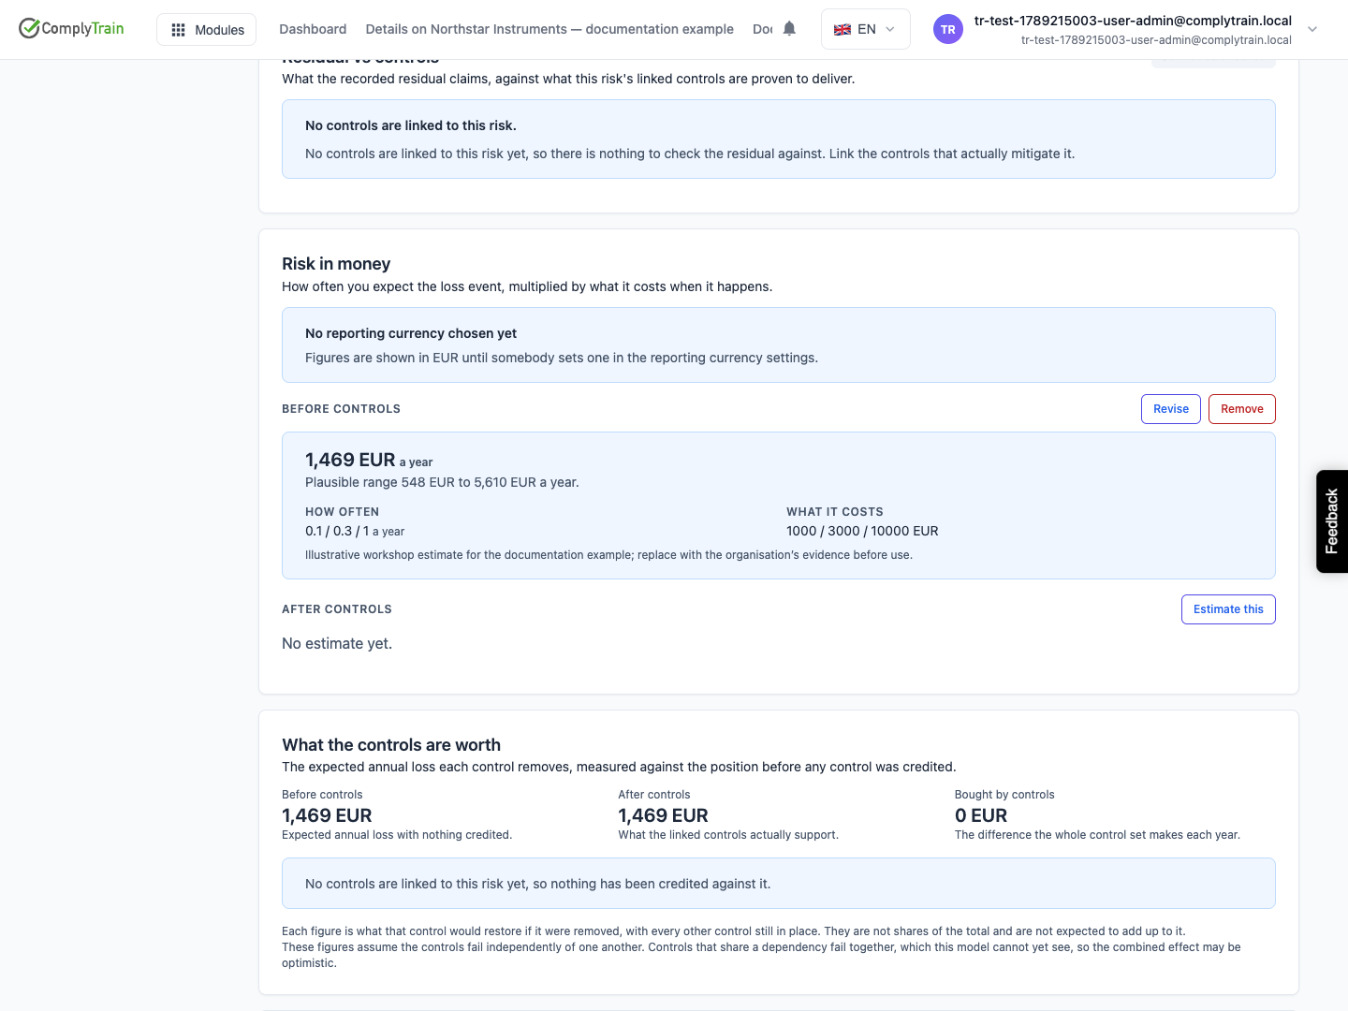Click the 'AFTER CONTROLS' section label
Screen dimensions: 1348x1011
(x=337, y=609)
